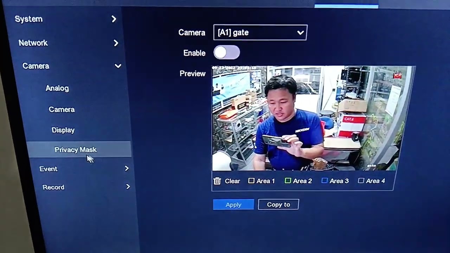Click the Area 1 label text

click(x=265, y=181)
